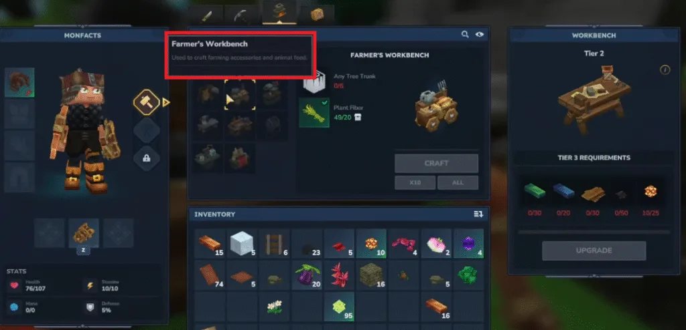Screen dimensions: 686x330
Task: Click the tier upgrade progress bar
Action: pos(594,232)
